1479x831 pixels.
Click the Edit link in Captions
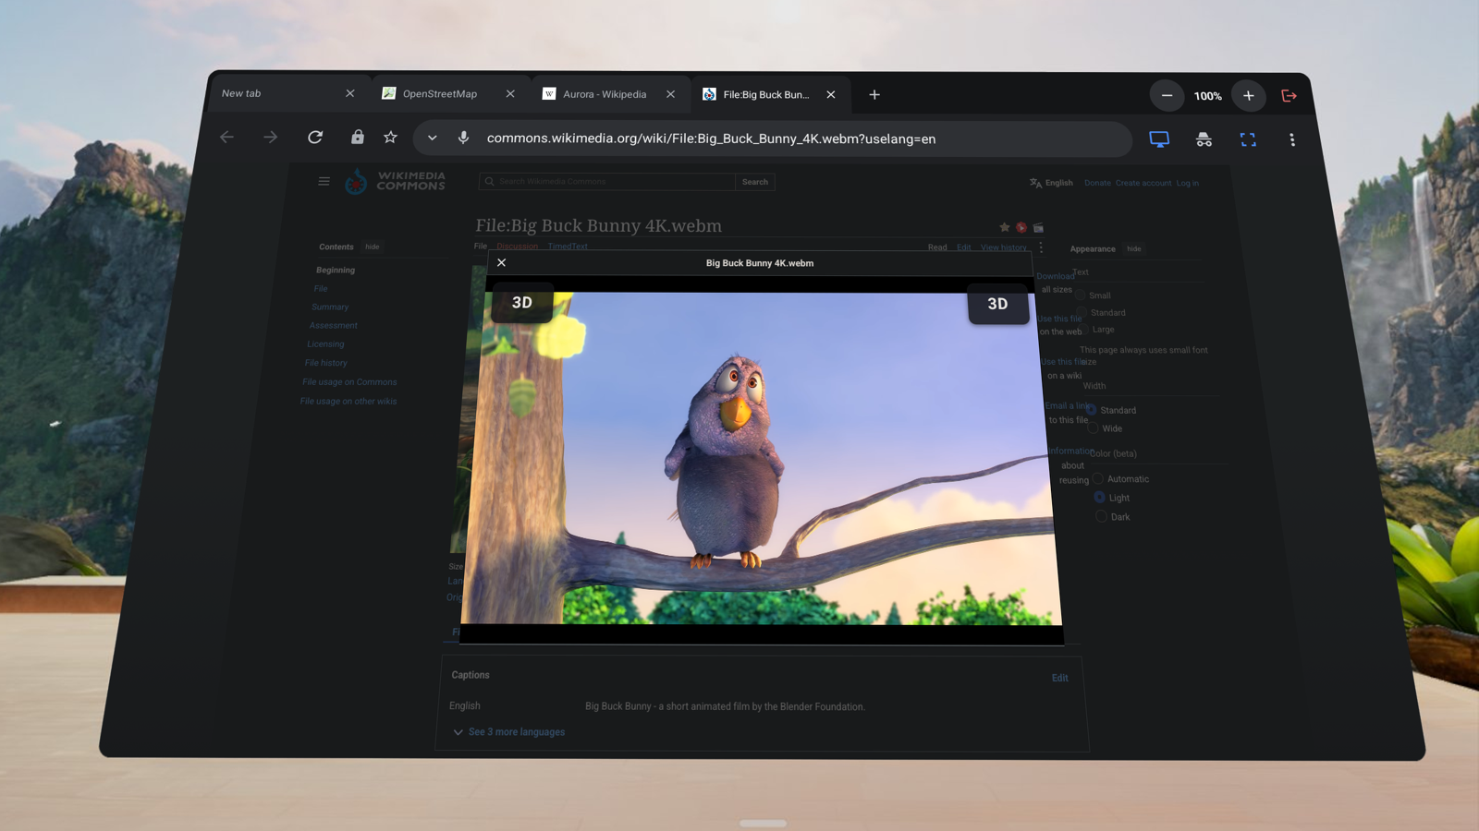1060,678
